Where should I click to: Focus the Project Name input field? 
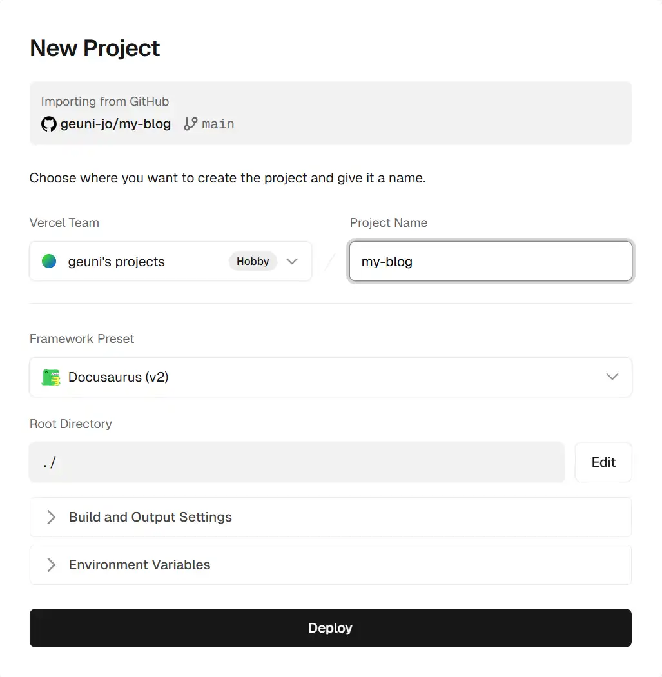coord(490,262)
